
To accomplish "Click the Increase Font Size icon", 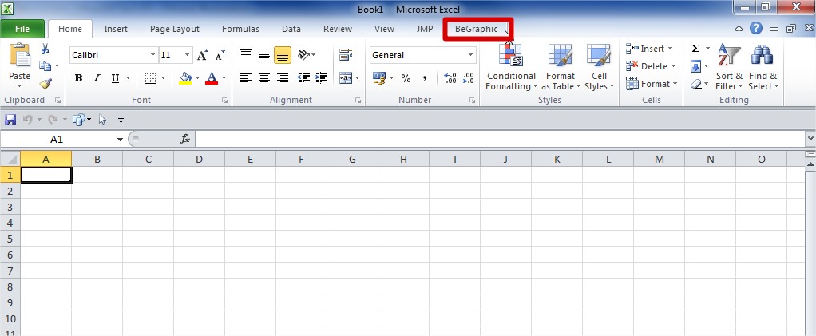I will coord(203,55).
